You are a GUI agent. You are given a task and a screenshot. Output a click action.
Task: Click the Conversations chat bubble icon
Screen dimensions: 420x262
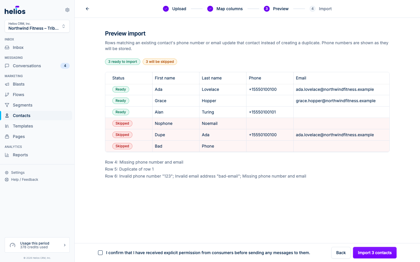[7, 66]
